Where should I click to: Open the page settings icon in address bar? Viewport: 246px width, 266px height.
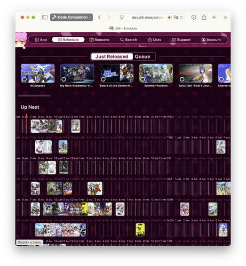click(x=122, y=18)
